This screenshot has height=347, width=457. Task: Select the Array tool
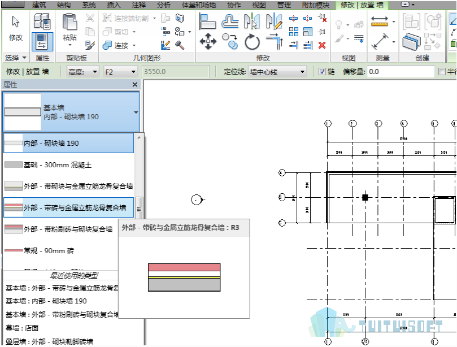coord(294,32)
